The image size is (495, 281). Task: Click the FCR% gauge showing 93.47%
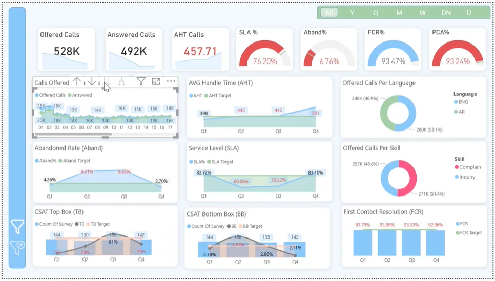(393, 49)
